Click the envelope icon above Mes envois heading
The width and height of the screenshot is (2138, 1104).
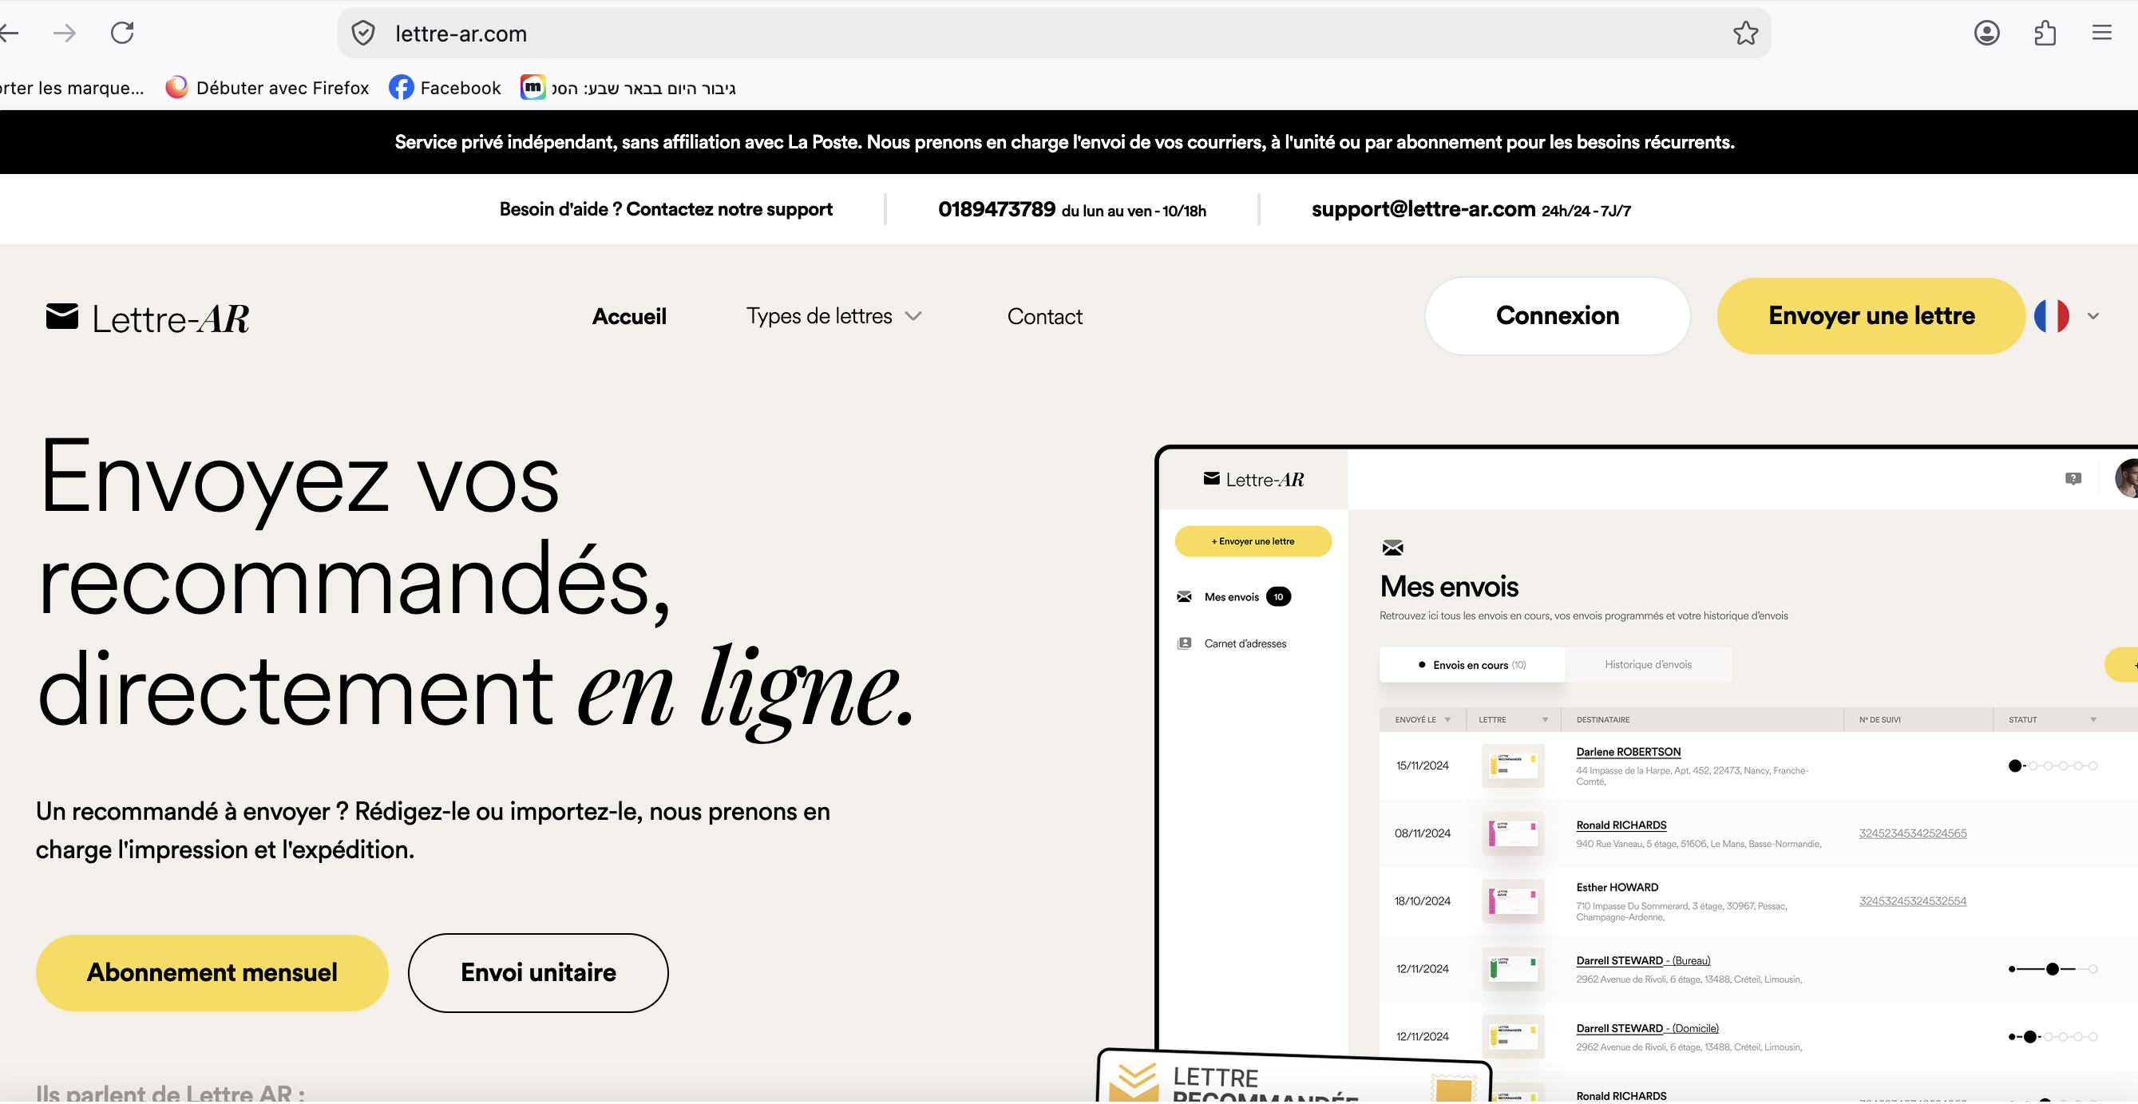point(1392,548)
